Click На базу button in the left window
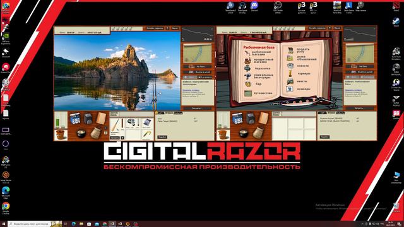 click(198, 66)
